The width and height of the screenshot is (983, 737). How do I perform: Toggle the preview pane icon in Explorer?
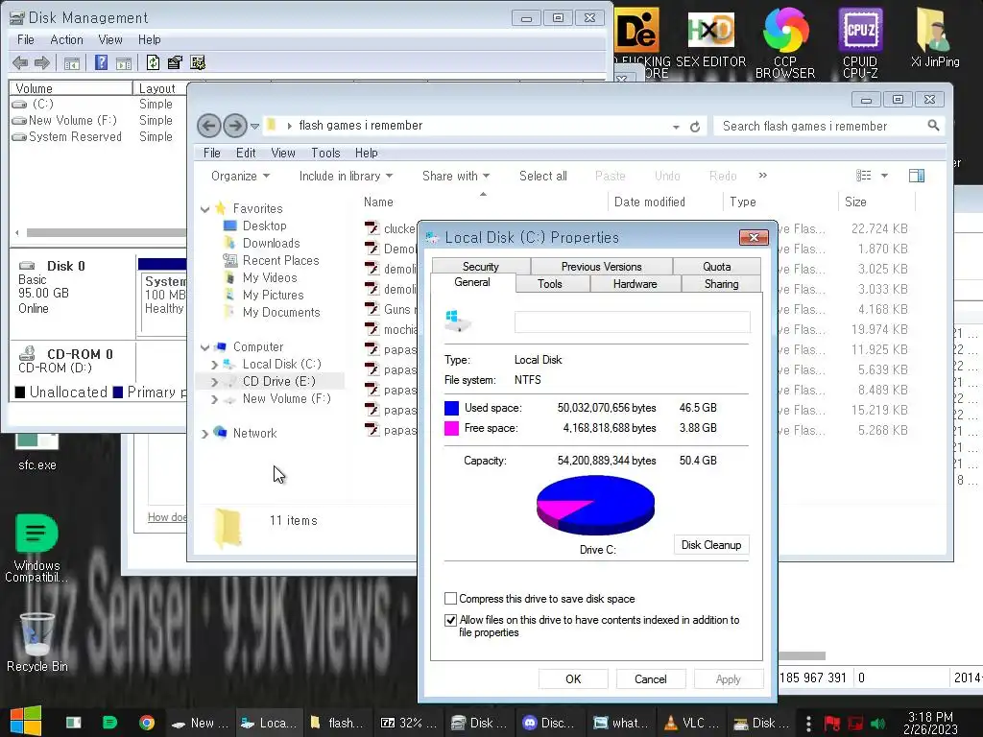(917, 176)
